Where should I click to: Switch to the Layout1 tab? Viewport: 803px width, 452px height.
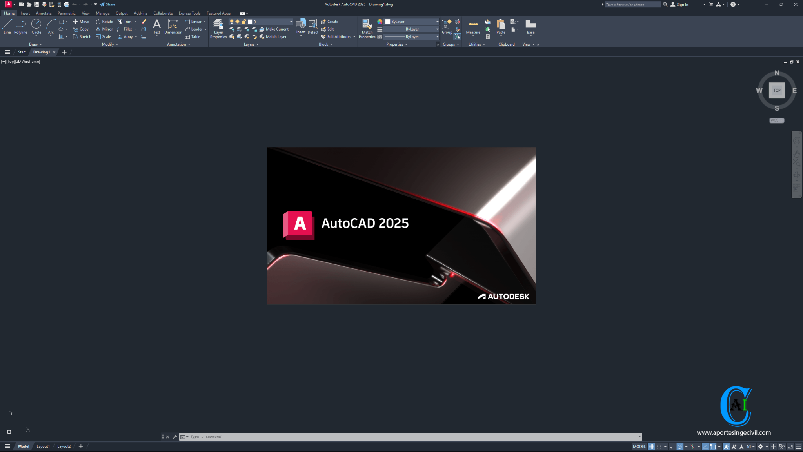coord(43,446)
